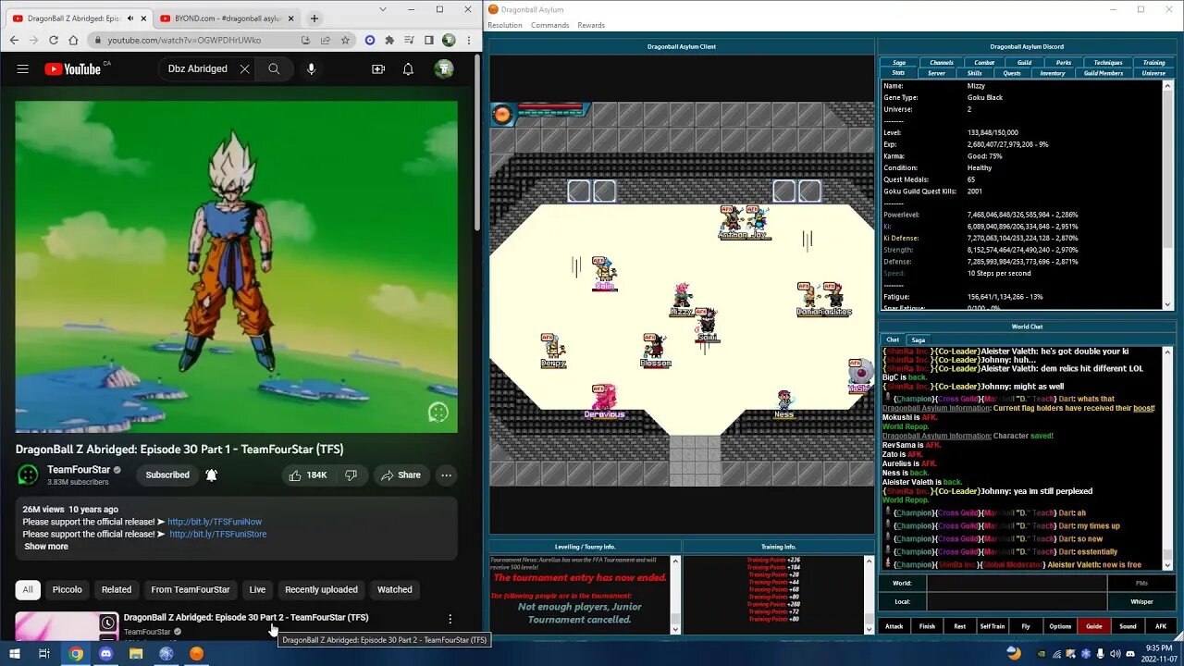
Task: Click the Chrome address bar URL
Action: pos(184,40)
